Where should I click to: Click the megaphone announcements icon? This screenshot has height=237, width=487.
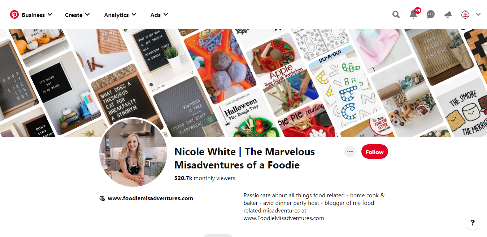(448, 15)
